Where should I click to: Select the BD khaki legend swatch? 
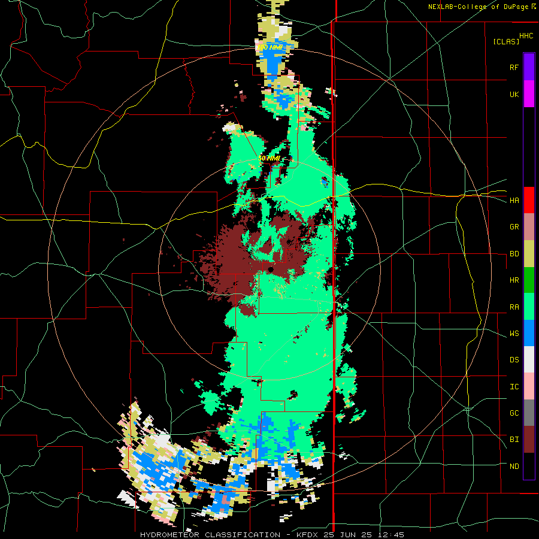[529, 254]
